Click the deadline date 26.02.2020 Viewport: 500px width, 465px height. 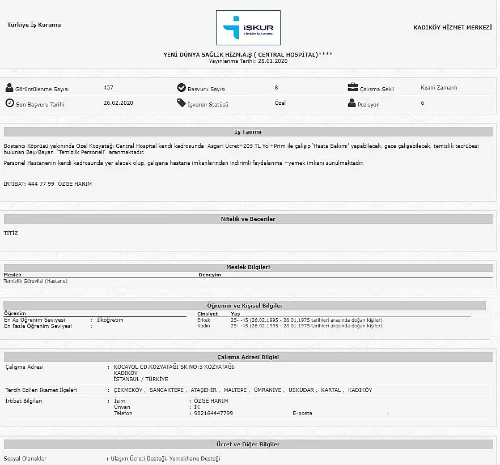(118, 103)
